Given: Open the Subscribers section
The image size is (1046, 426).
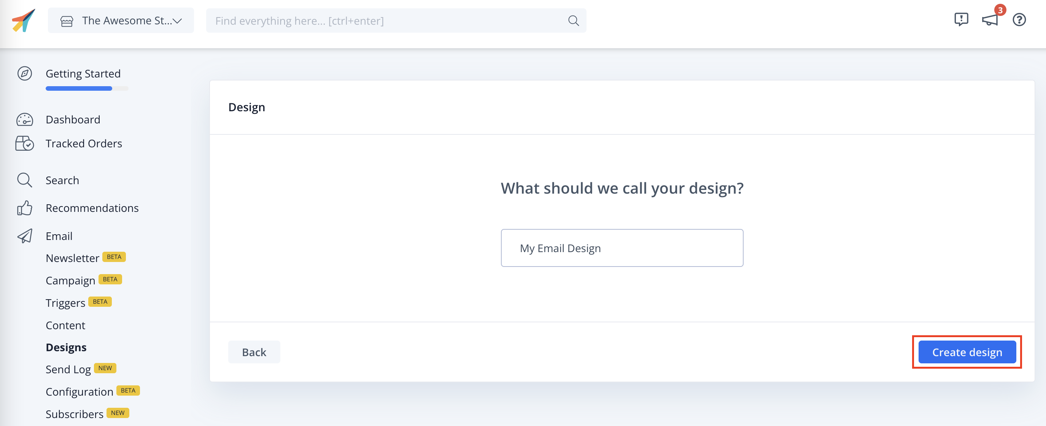Looking at the screenshot, I should (74, 414).
